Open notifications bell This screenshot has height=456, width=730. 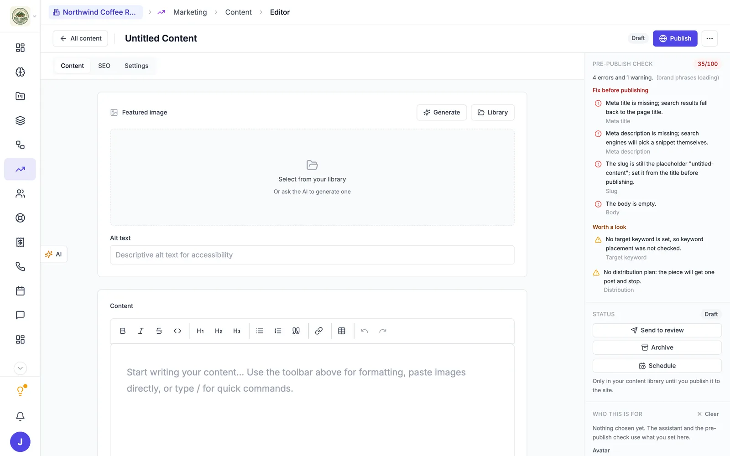click(20, 416)
